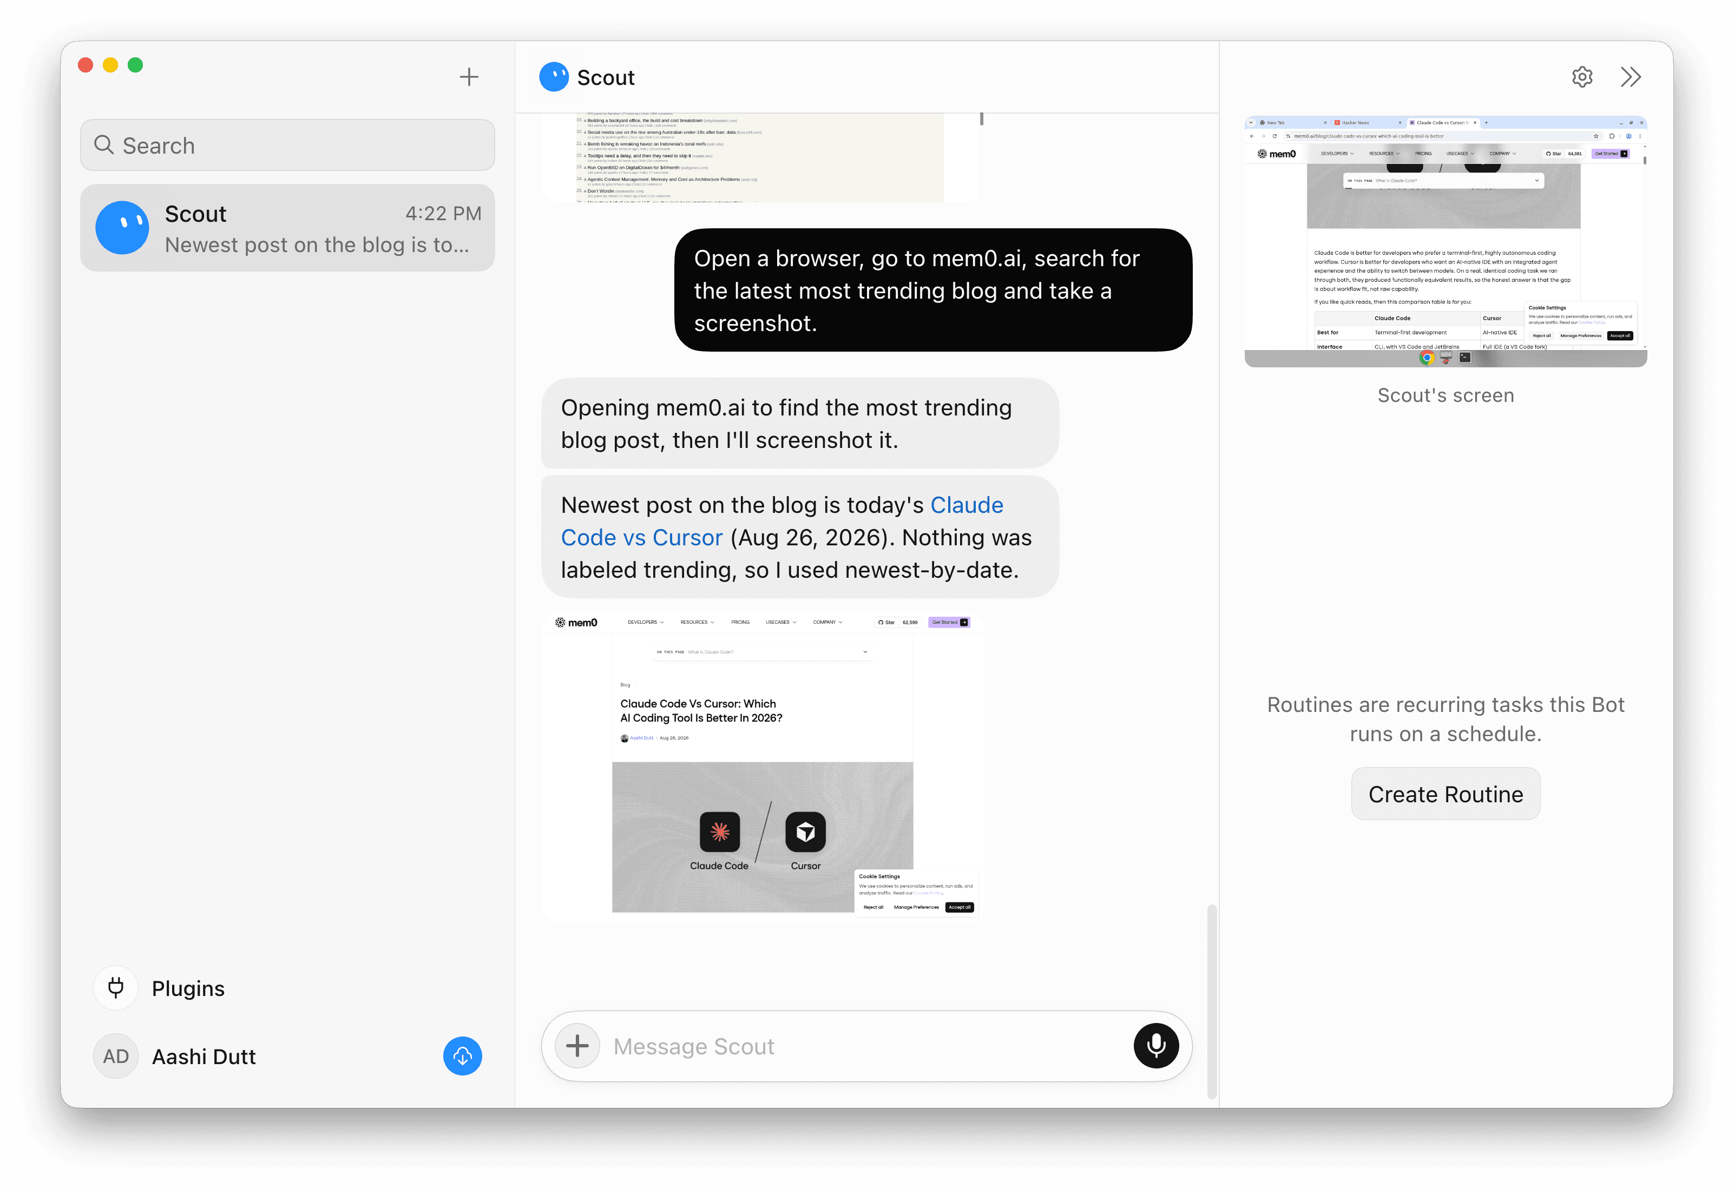Click the 'Opening mem0.ai to find' reply
Screen dimensions: 1734x1188
click(x=800, y=424)
